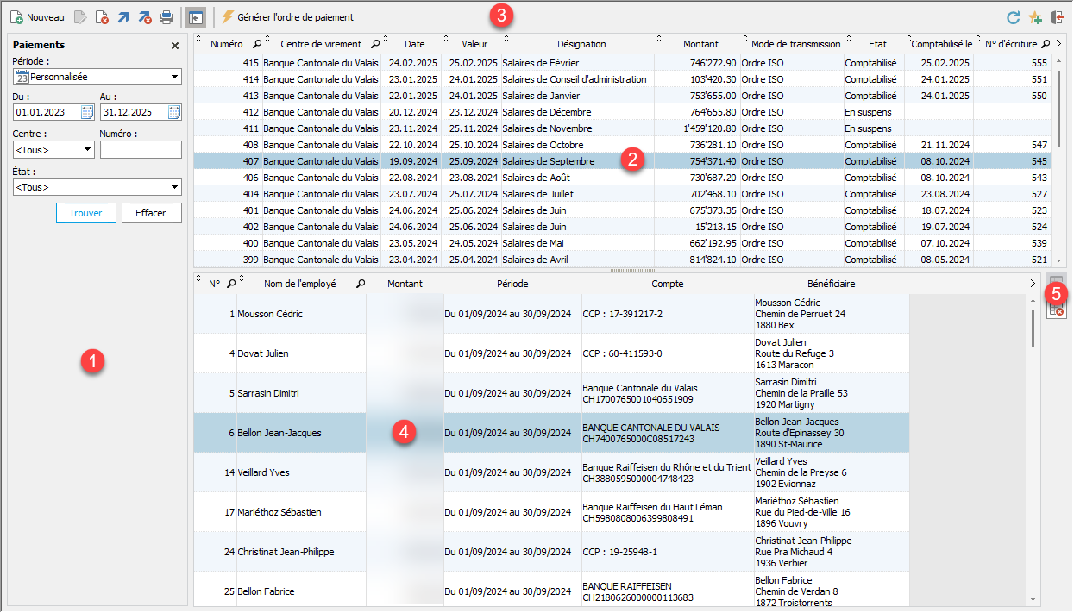Click the Nouveau new payment button
The height and width of the screenshot is (613, 1074).
click(37, 17)
